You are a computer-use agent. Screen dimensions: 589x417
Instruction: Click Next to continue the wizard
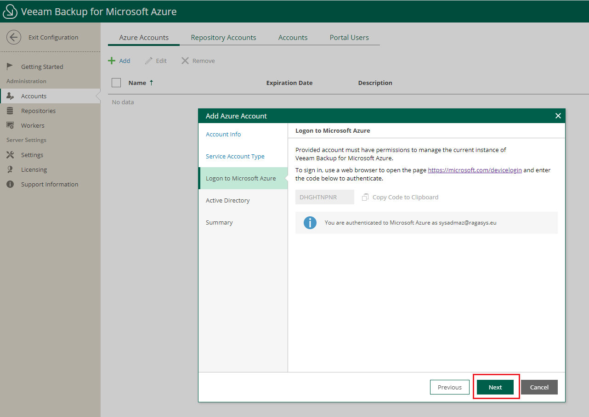coord(495,387)
